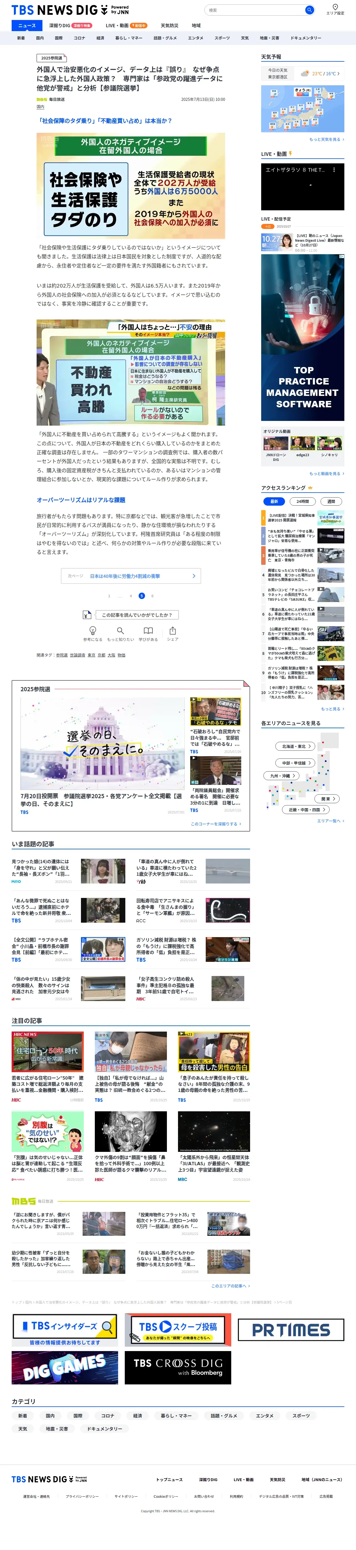Open ranking item 1 宮城県知事選挙2025 開票速報
This screenshot has height=1550, width=356.
(x=302, y=518)
